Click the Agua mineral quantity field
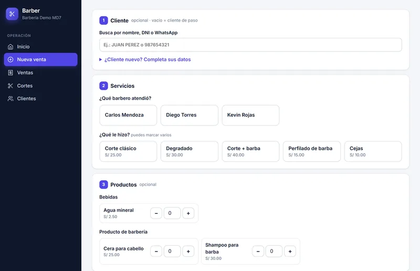The width and height of the screenshot is (420, 271). pos(172,213)
